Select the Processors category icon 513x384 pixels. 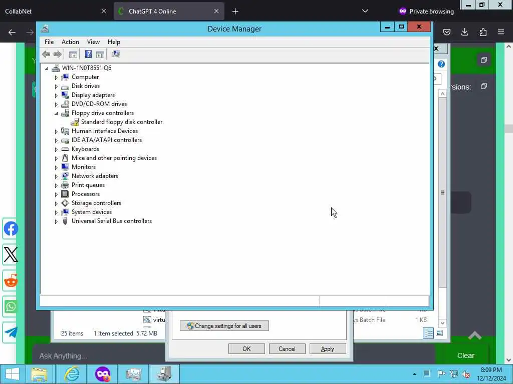(65, 194)
